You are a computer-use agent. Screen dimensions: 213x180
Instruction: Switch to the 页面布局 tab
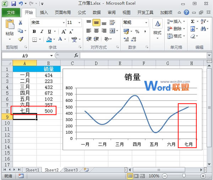tap(63, 12)
